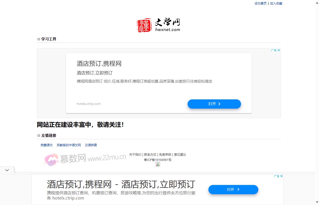Click the CNZZ site statistics icon
This screenshot has height=205, width=319.
coord(157,164)
